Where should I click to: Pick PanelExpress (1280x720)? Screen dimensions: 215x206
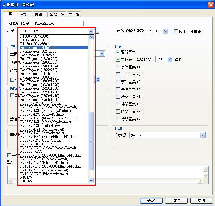(54, 59)
